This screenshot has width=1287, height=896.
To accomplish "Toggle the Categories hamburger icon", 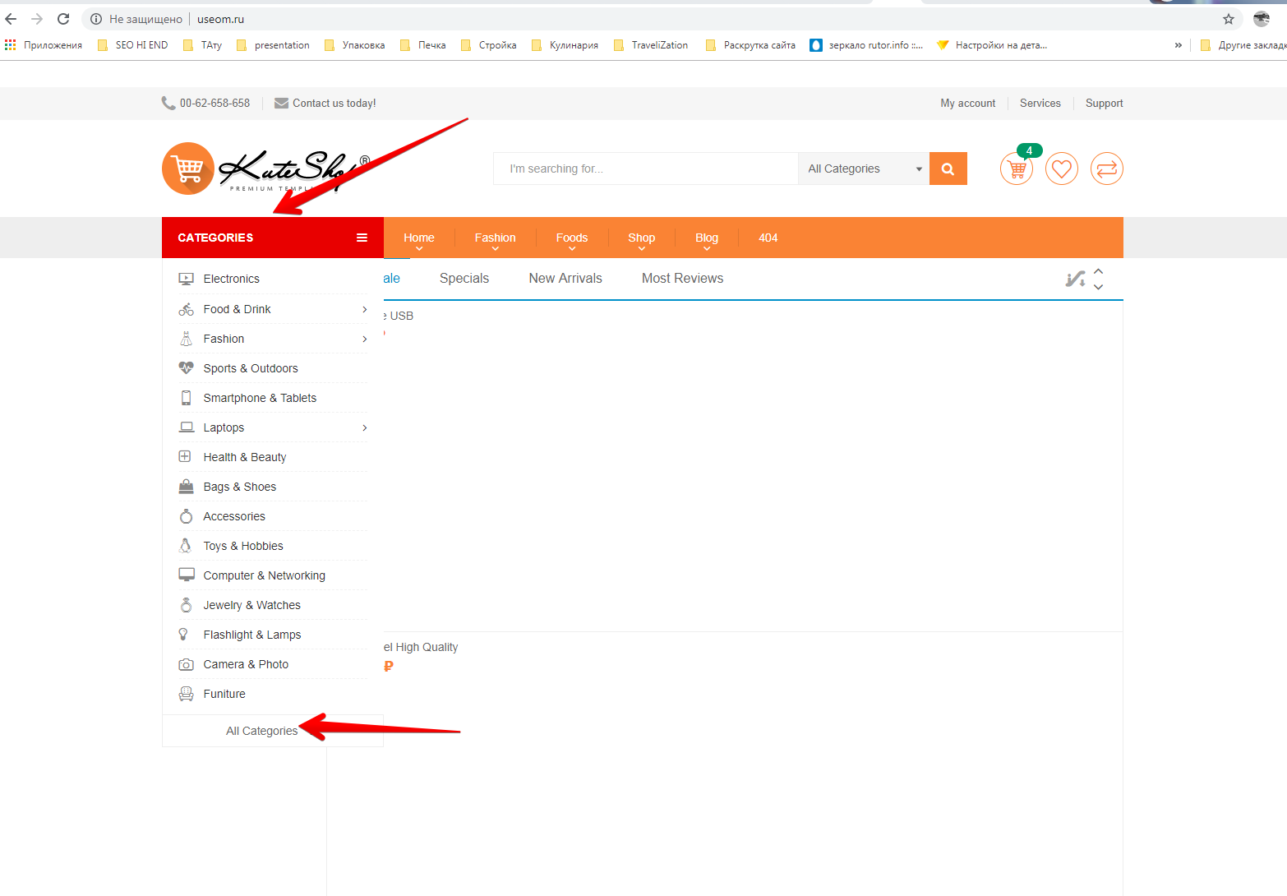I will (x=362, y=238).
